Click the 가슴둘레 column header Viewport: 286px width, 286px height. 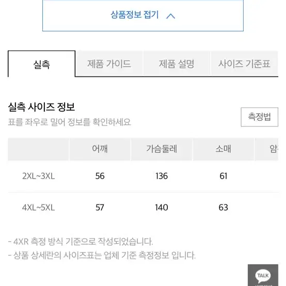[162, 149]
